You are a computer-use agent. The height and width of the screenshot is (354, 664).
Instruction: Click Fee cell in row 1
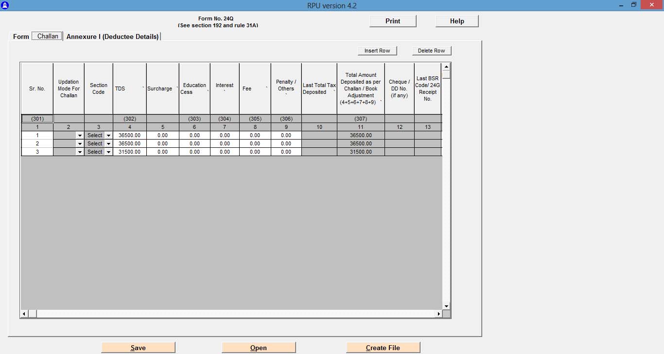pos(255,136)
